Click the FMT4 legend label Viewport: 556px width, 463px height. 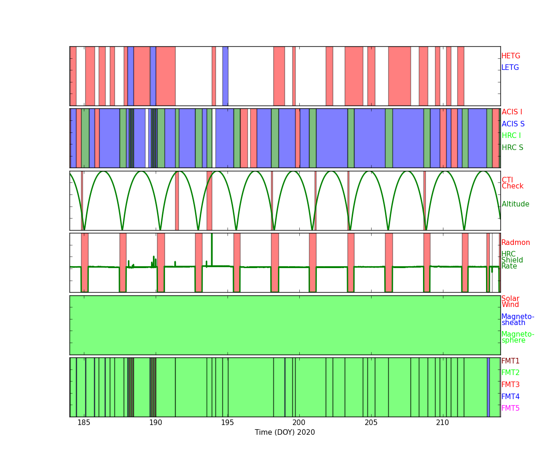510,397
